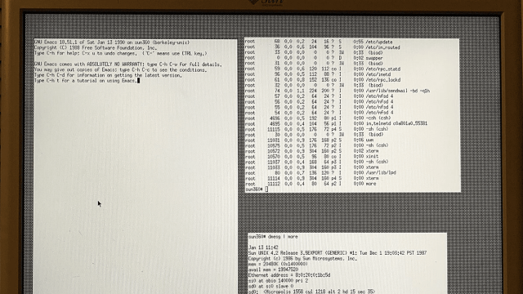Image resolution: width=523 pixels, height=294 pixels.
Task: Click the 'GNU Emacs 18.51.1' version line
Action: 112,42
